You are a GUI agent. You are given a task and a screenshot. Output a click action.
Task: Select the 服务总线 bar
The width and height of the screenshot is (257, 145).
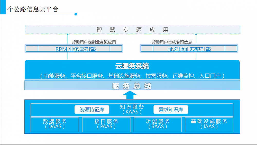pos(132,86)
